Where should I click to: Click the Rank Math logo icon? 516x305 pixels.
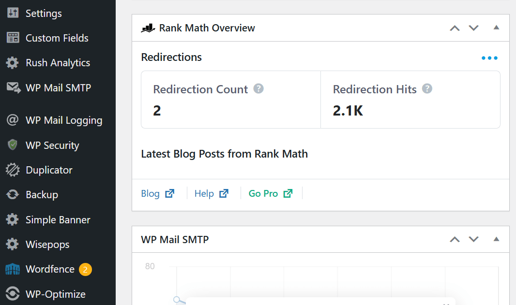coord(148,28)
